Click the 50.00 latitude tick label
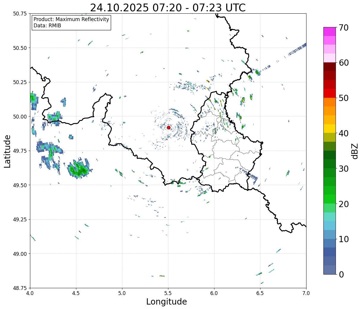 (20, 116)
